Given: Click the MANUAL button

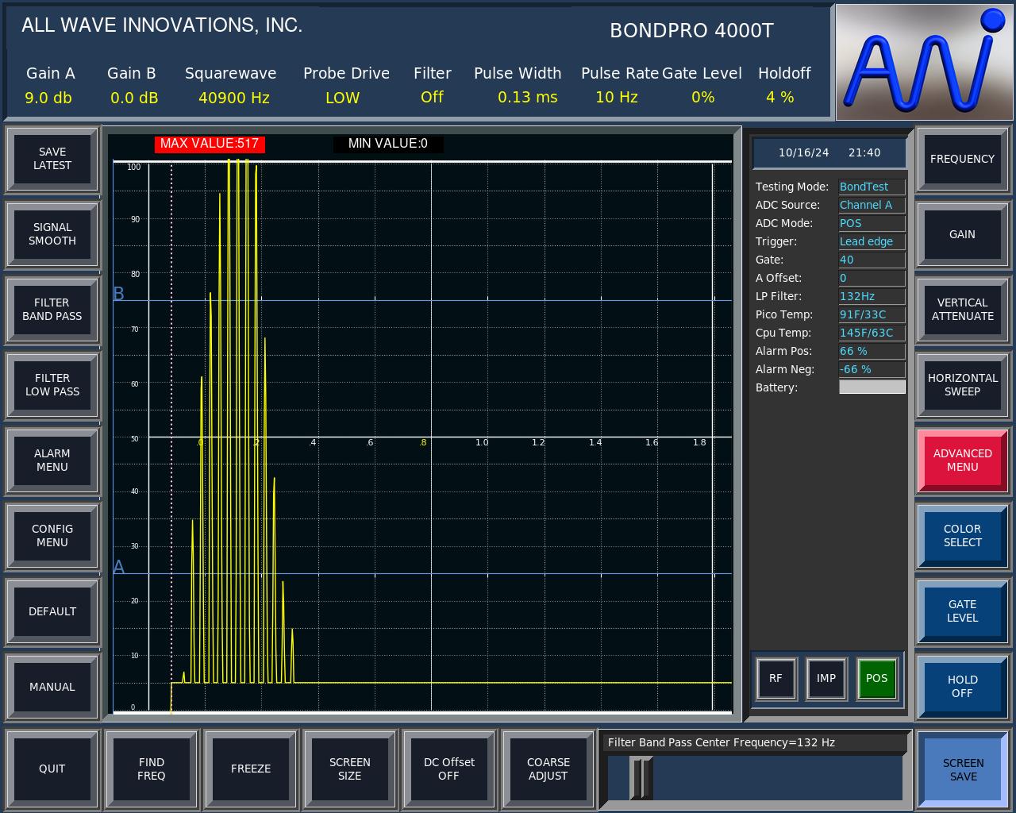Looking at the screenshot, I should [x=52, y=687].
